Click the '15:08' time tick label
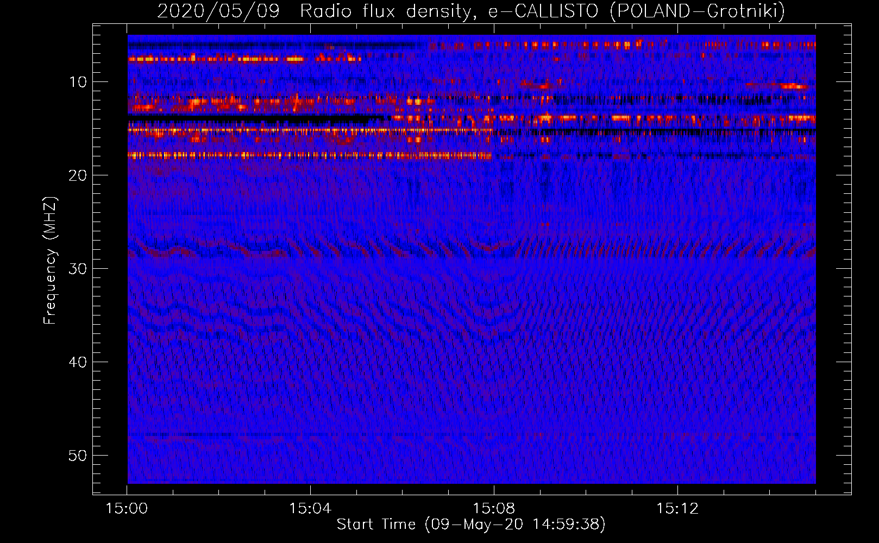The image size is (879, 543). [494, 509]
